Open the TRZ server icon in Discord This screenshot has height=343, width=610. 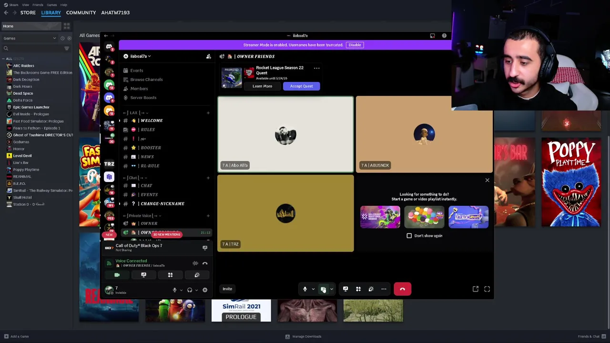pyautogui.click(x=109, y=164)
